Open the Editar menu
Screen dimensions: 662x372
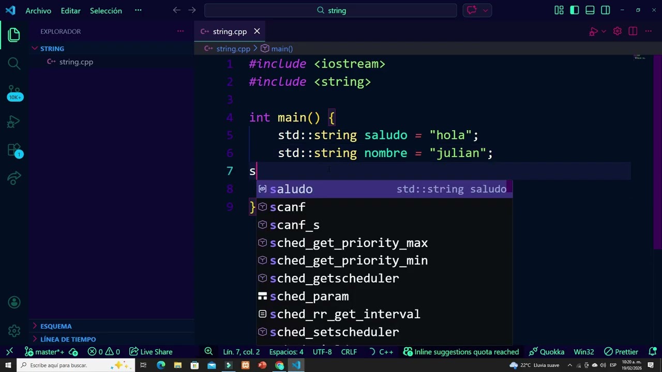tap(70, 10)
